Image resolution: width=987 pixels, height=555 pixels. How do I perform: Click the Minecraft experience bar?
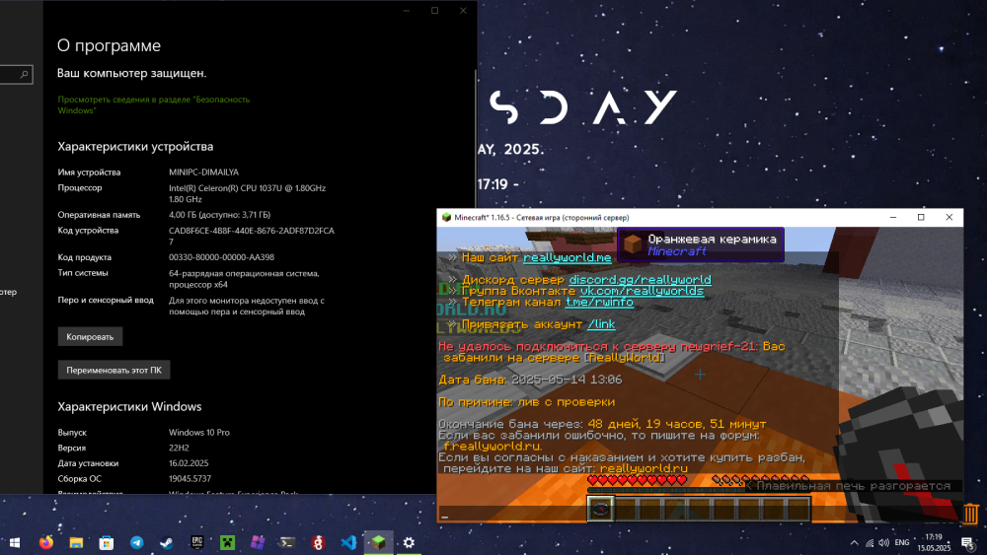point(699,490)
